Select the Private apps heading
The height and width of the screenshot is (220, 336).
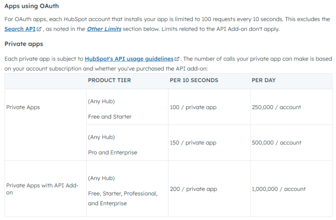point(24,44)
